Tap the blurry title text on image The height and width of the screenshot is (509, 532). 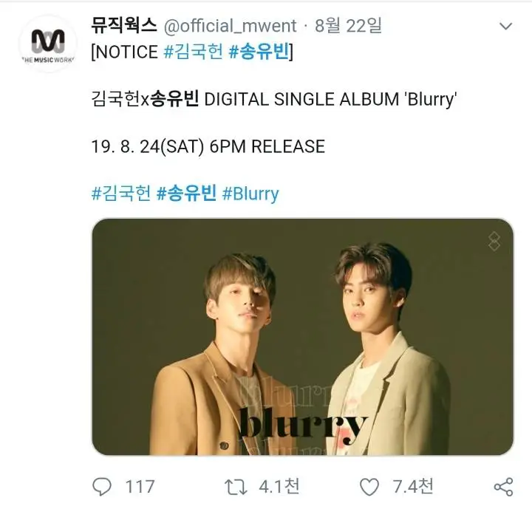coord(303,426)
